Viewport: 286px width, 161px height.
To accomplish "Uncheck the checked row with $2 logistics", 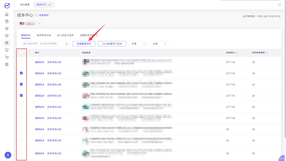I will 21,84.
